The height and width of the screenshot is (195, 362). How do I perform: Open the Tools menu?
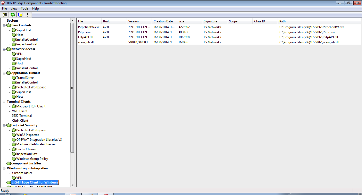tap(25, 8)
